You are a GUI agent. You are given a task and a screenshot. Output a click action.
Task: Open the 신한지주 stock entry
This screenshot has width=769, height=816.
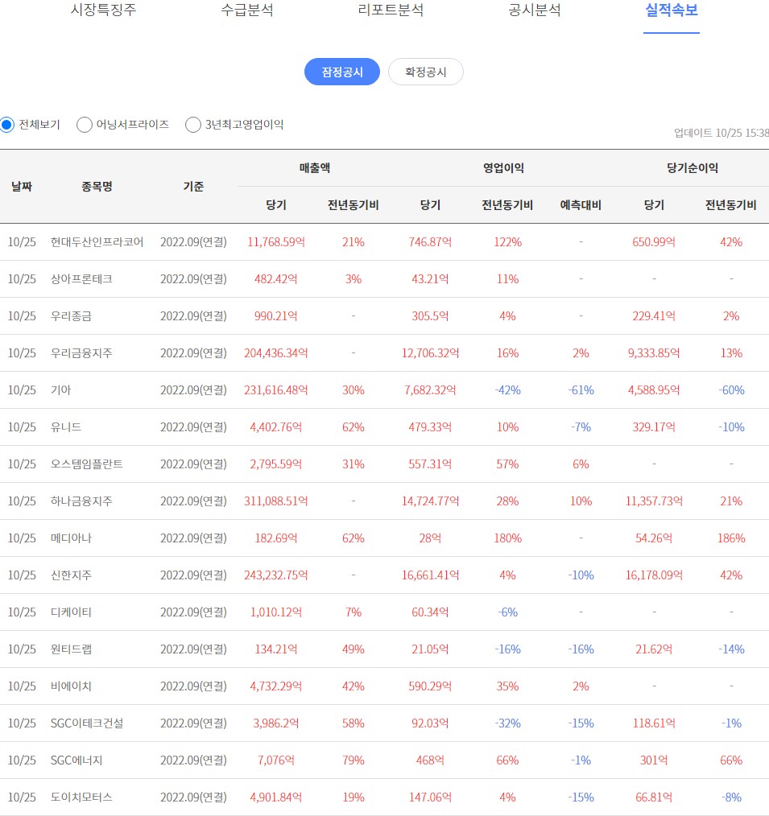coord(71,575)
